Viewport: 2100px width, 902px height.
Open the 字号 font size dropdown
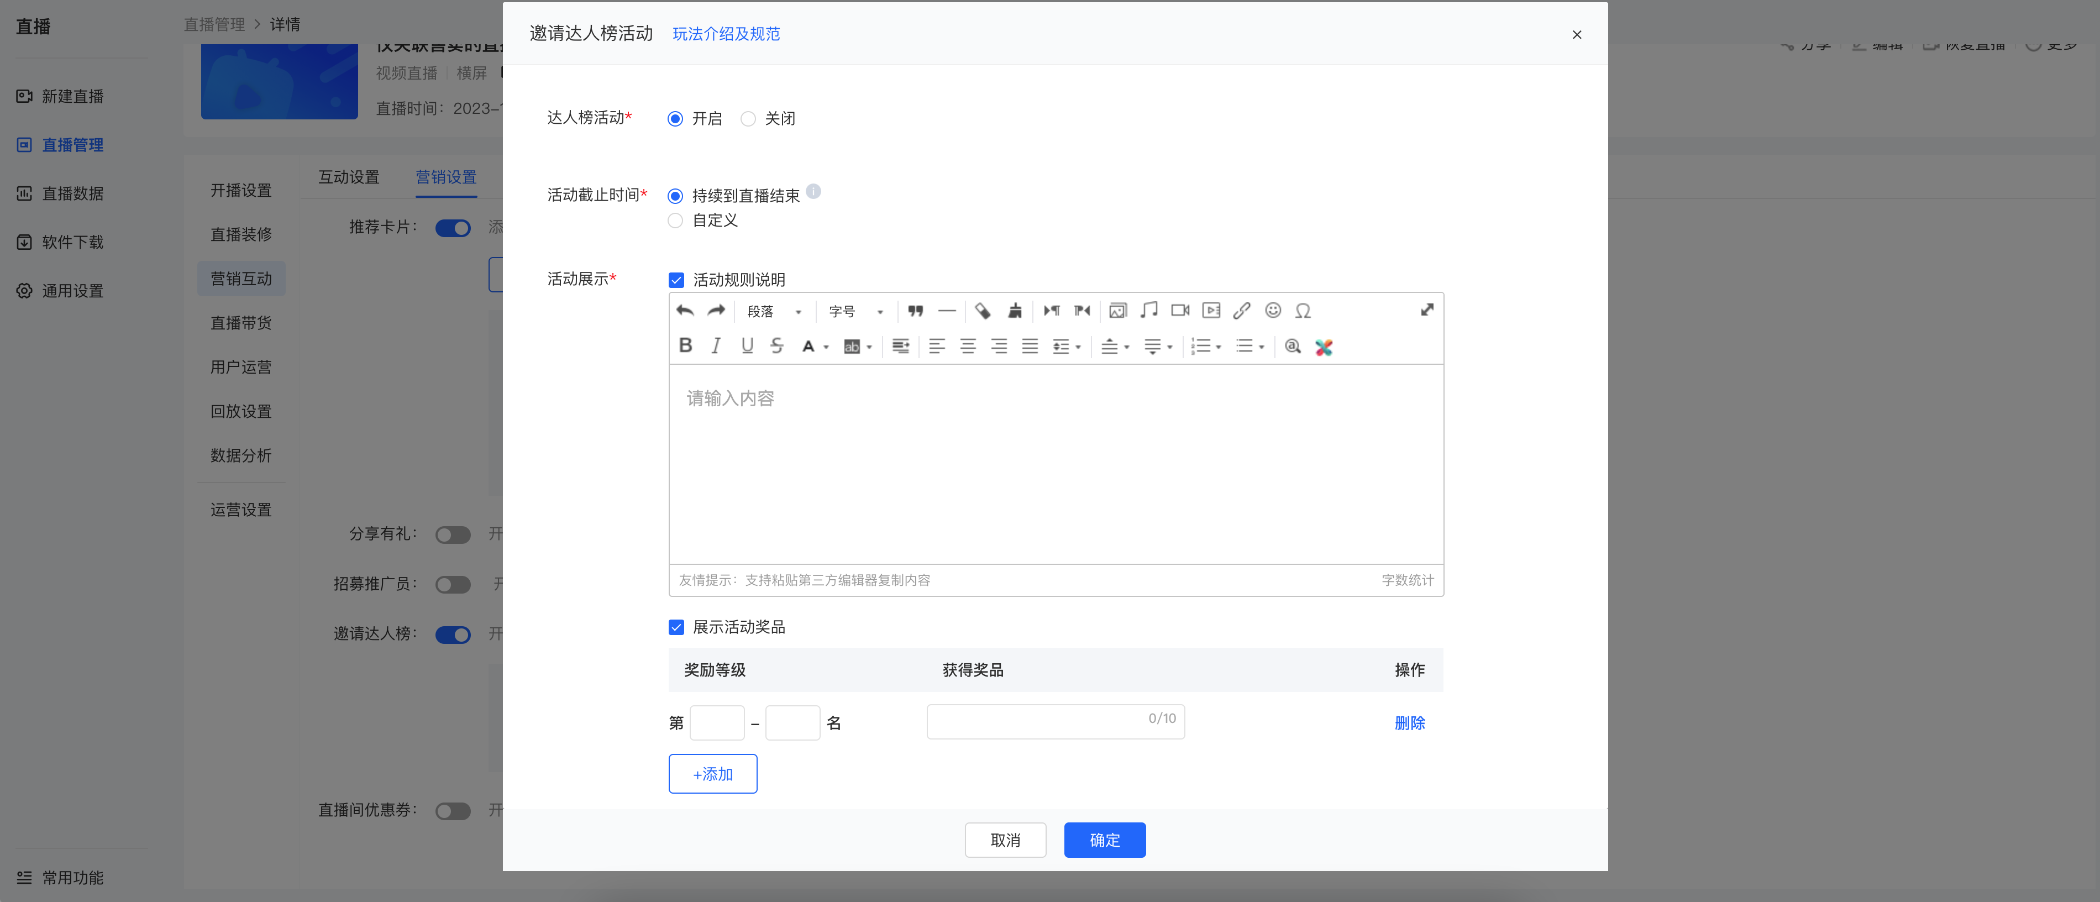(855, 312)
